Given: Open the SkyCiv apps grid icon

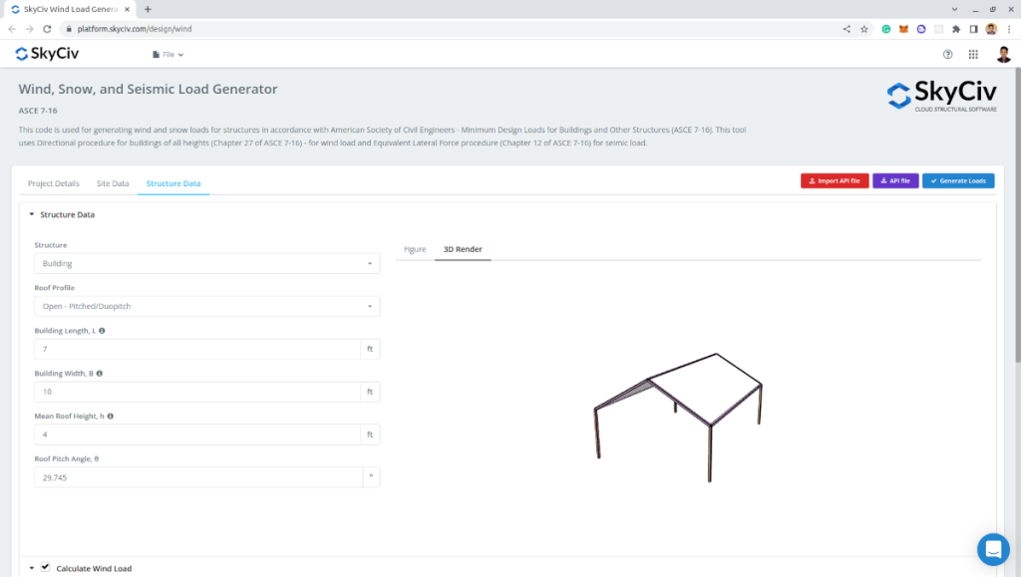Looking at the screenshot, I should point(974,55).
